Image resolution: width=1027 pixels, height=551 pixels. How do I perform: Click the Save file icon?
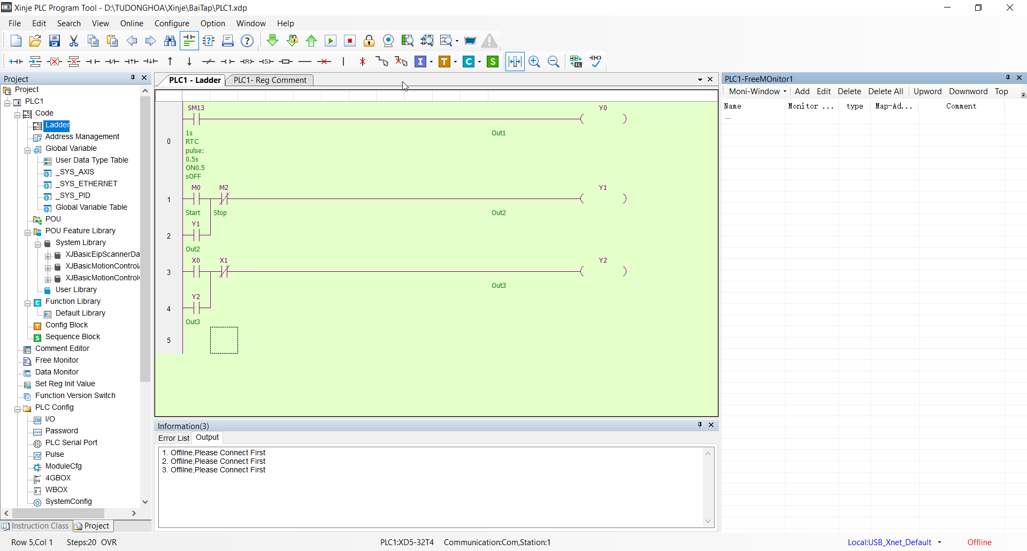coord(55,41)
